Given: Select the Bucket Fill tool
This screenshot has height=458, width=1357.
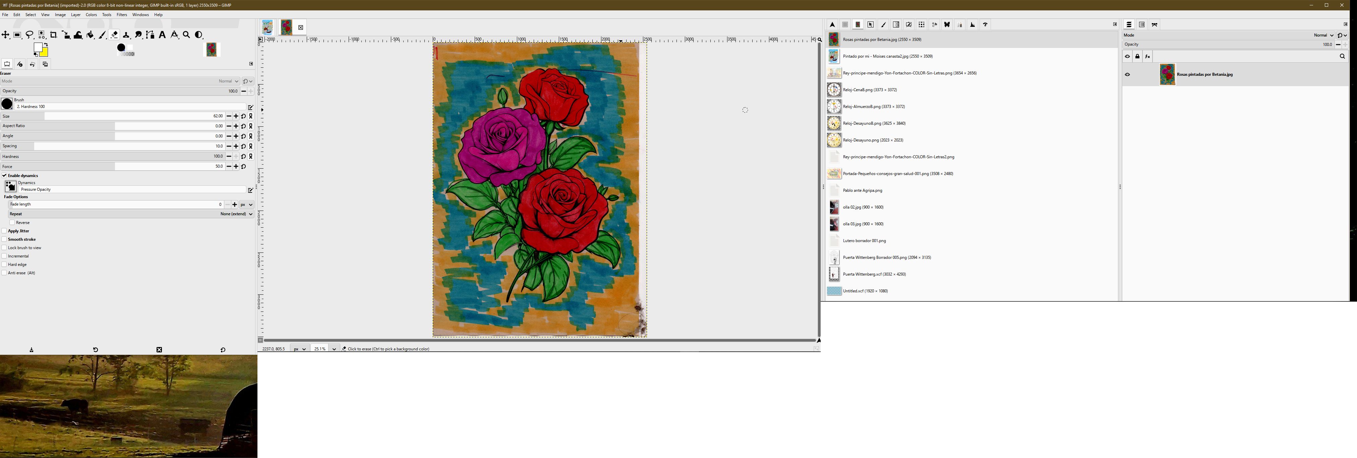Looking at the screenshot, I should 91,35.
